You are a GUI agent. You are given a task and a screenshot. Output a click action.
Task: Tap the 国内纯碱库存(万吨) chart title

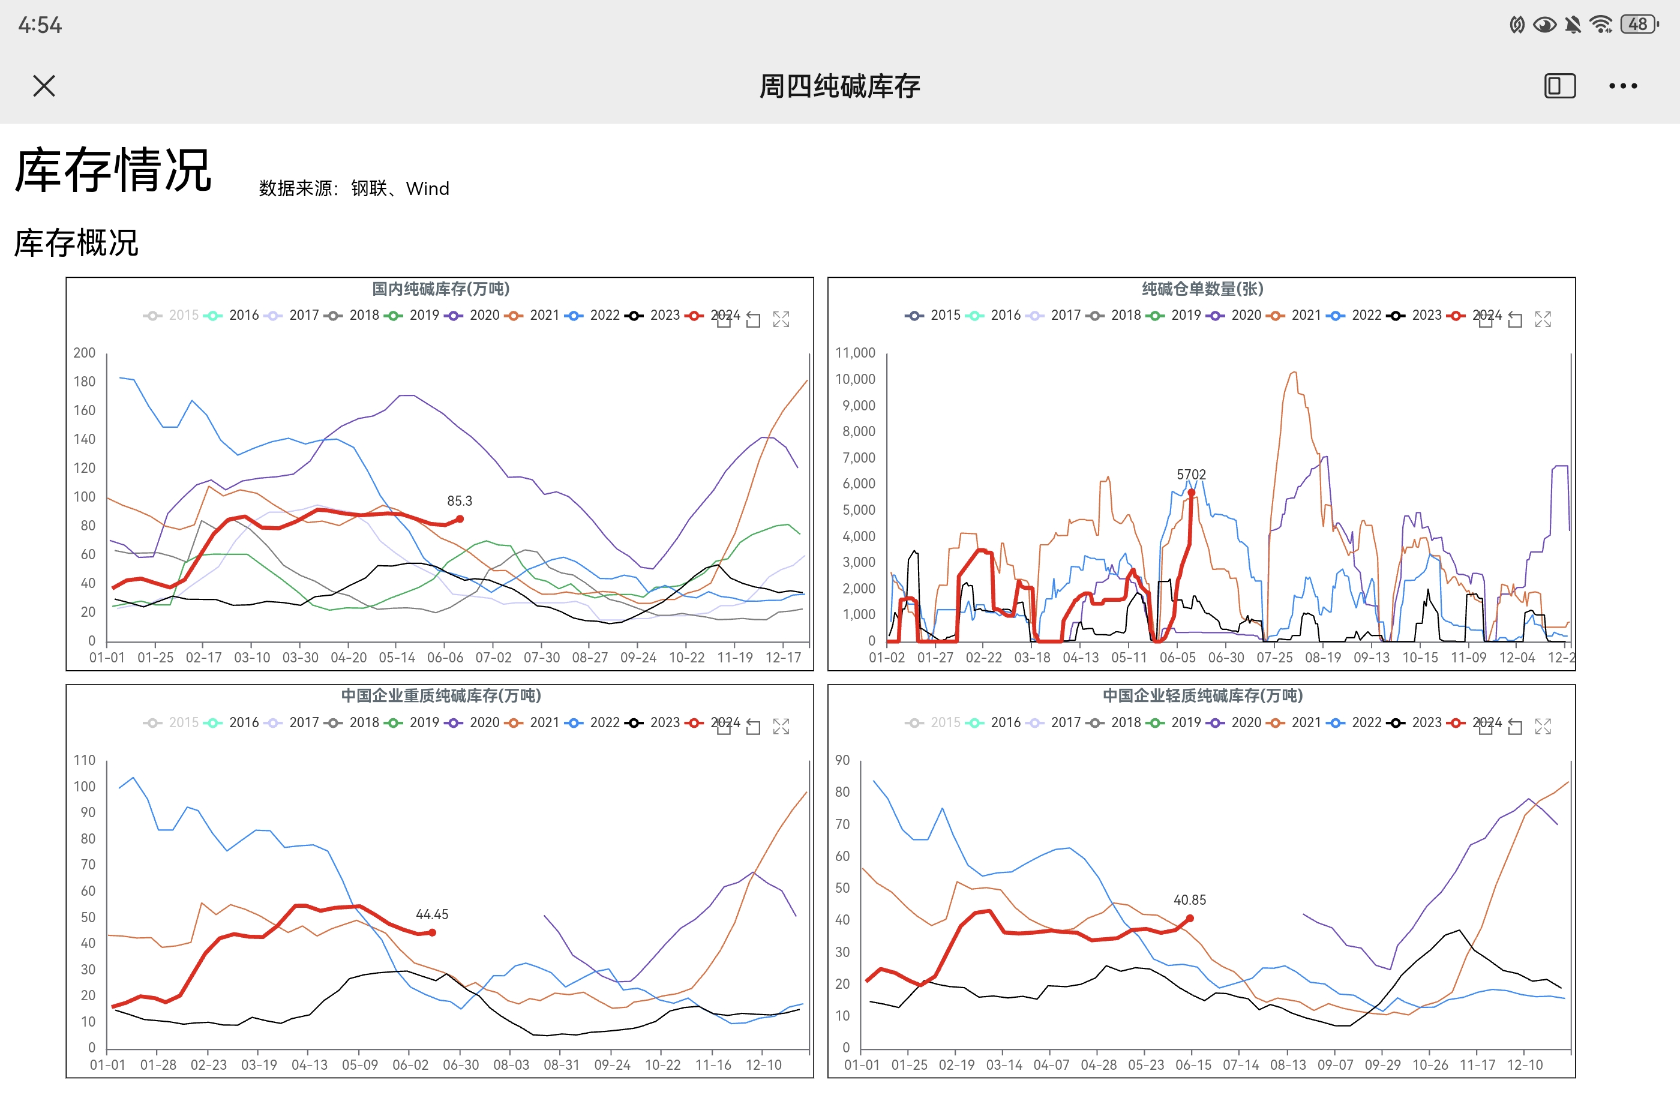pyautogui.click(x=440, y=289)
